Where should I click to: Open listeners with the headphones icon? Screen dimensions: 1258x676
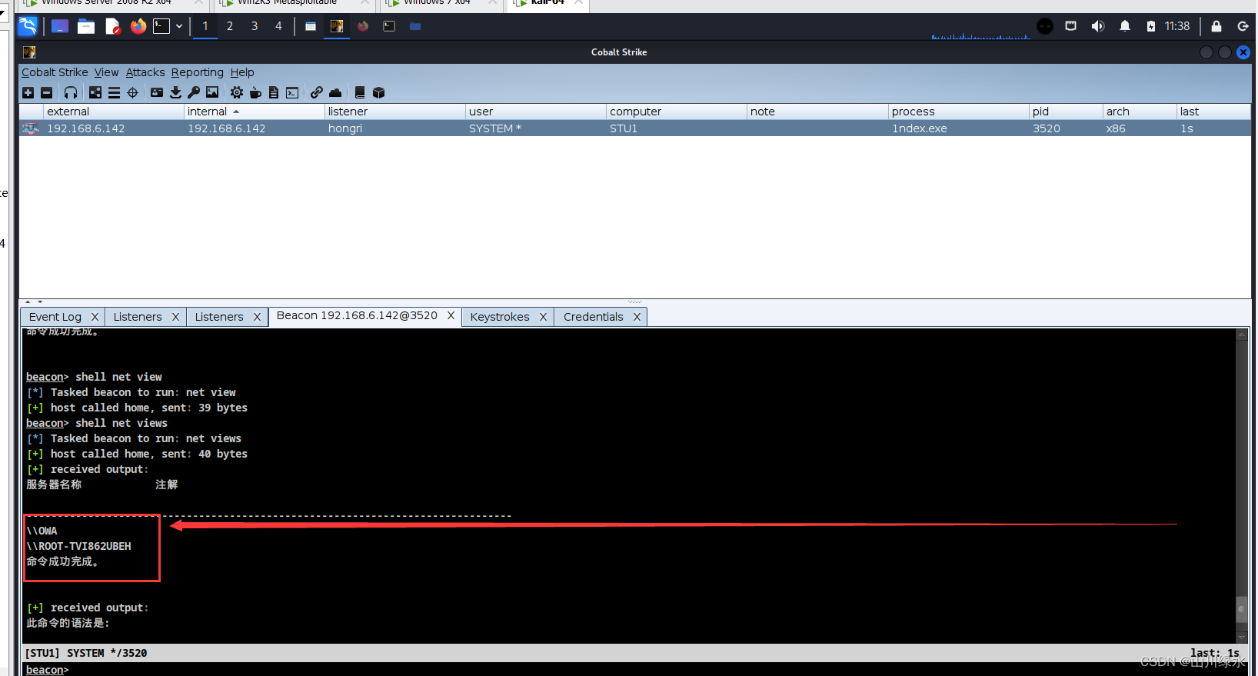71,92
